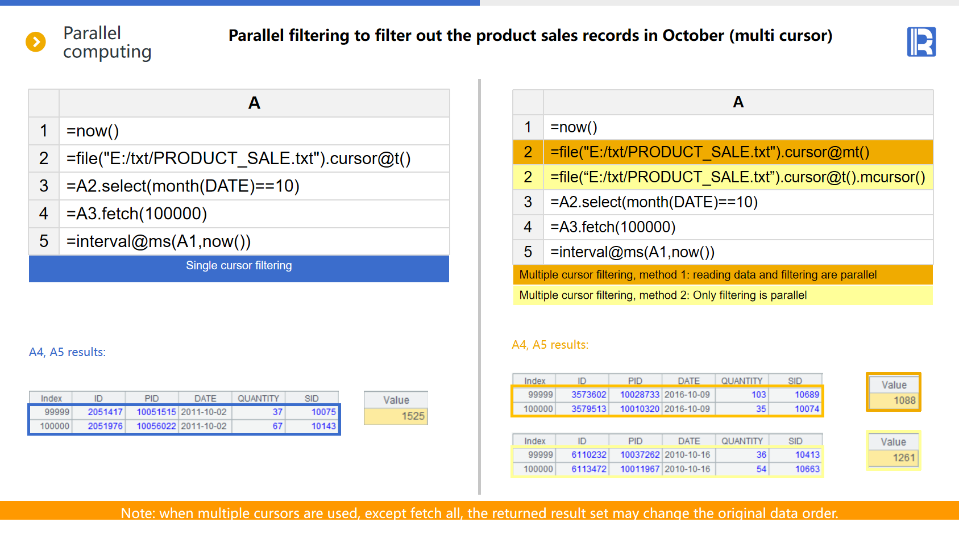The width and height of the screenshot is (959, 539).
Task: Click the cursor@t() formula cell in left table
Action: [x=254, y=158]
